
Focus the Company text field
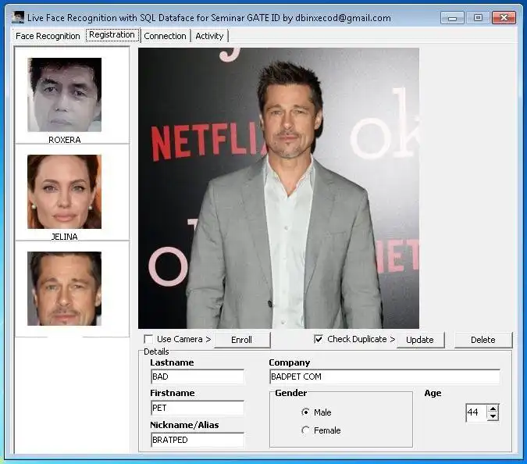coord(384,377)
